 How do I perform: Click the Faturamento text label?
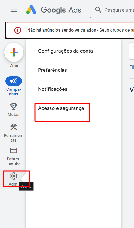point(14,161)
